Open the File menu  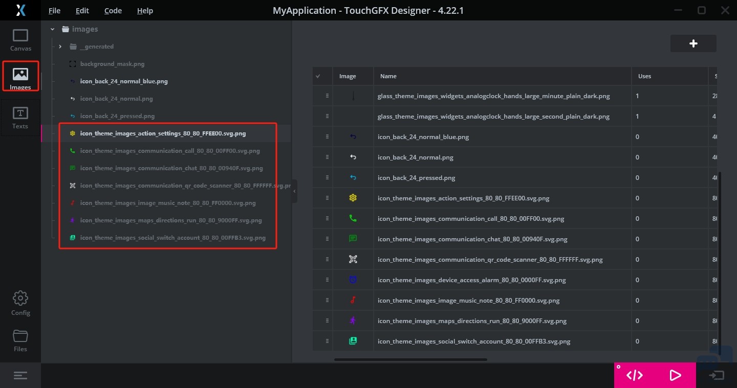click(x=54, y=11)
